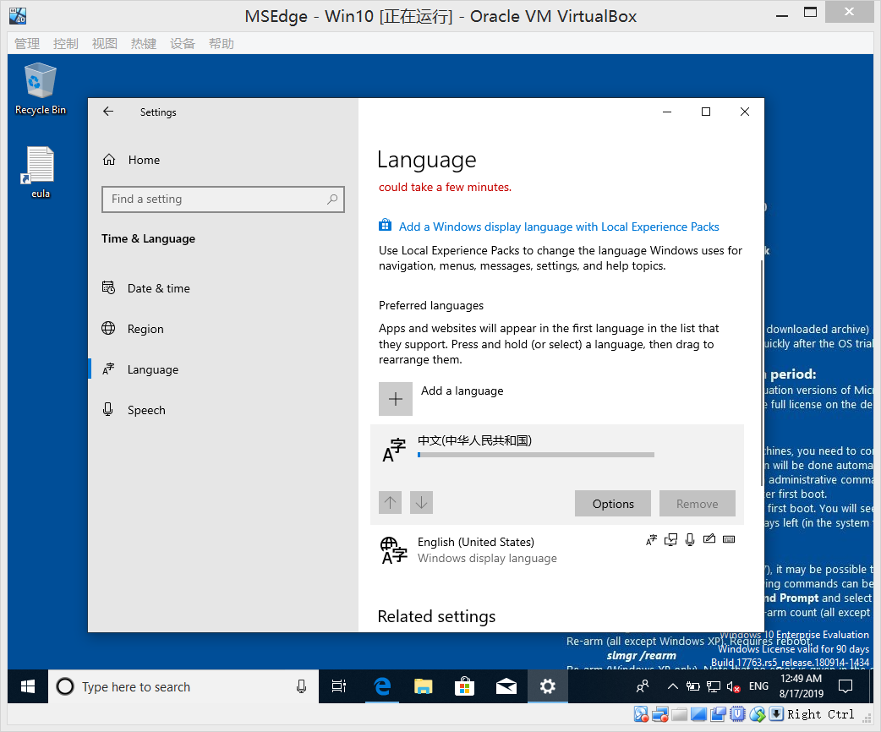Click the keyboard icon on English row
The width and height of the screenshot is (881, 732).
click(x=729, y=539)
